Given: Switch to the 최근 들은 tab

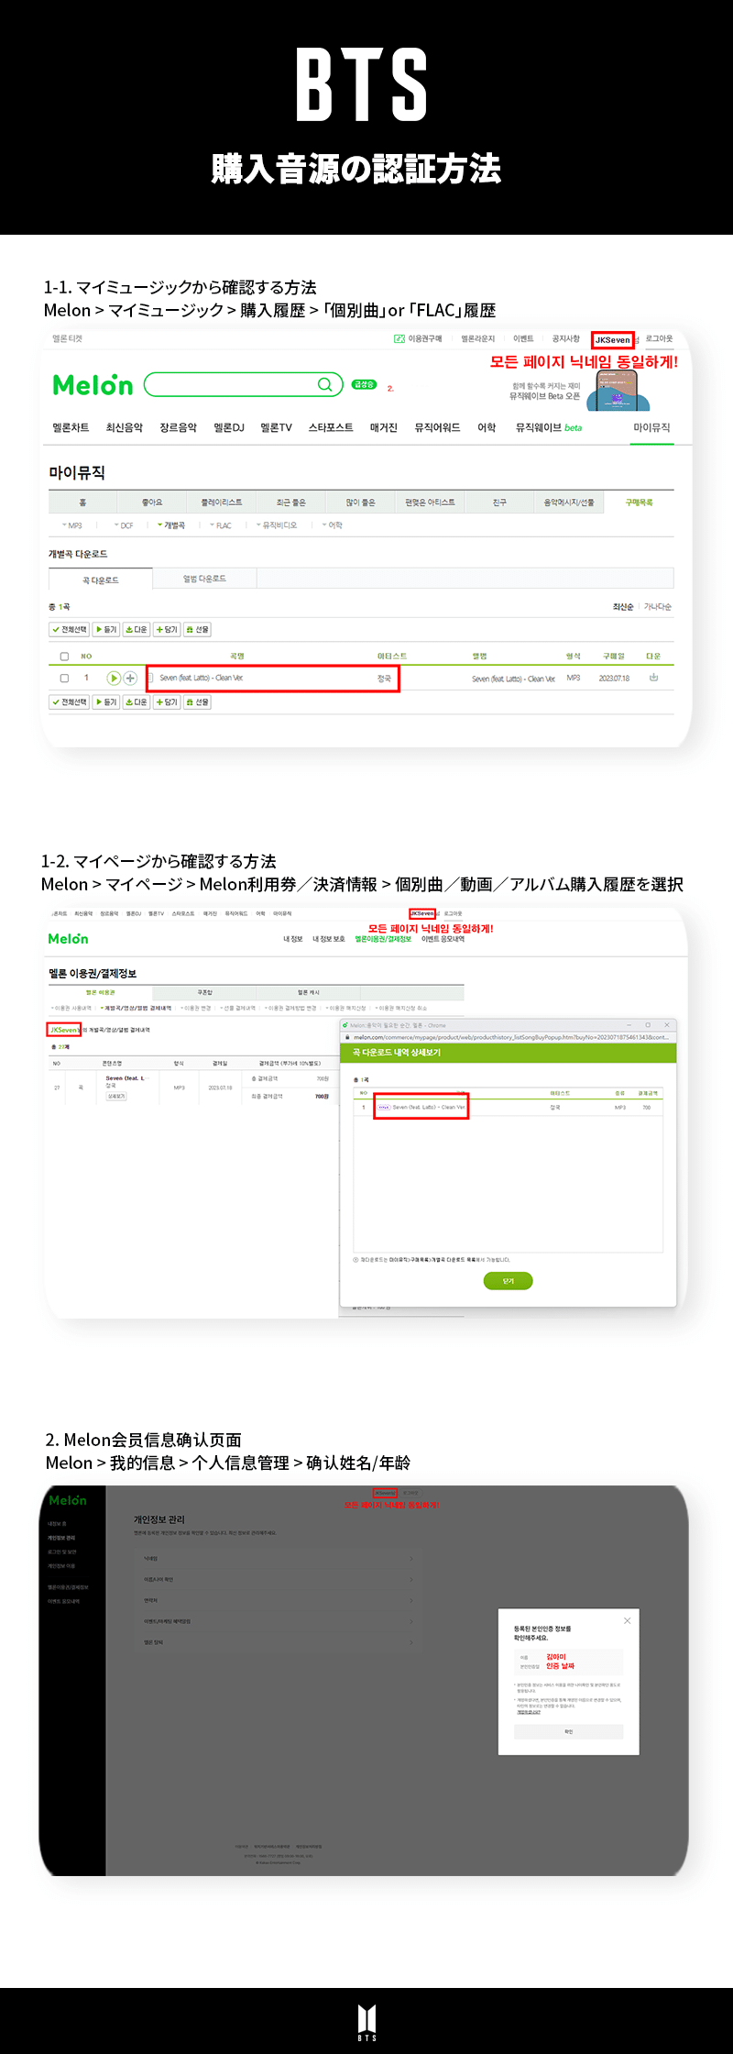Looking at the screenshot, I should 291,502.
